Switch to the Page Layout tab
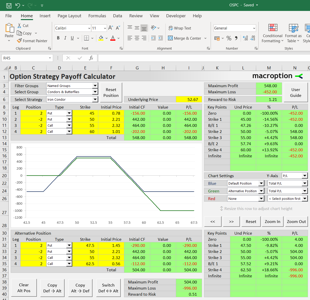The image size is (310, 300). tap(69, 16)
